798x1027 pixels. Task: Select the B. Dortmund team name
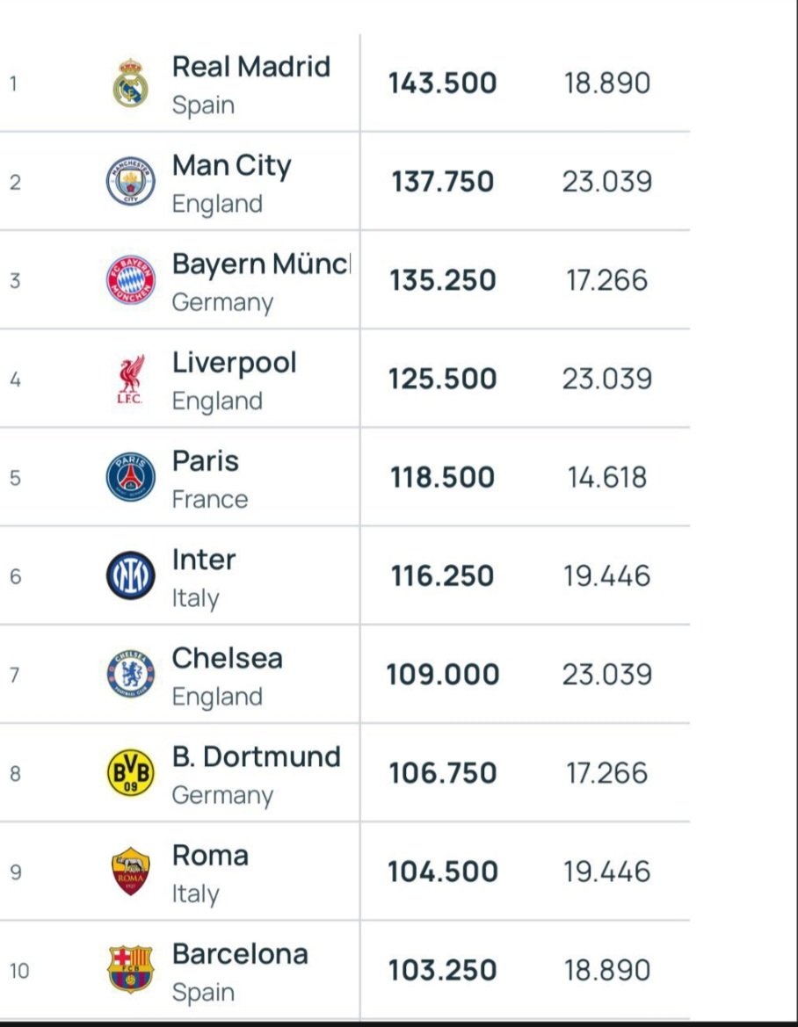pyautogui.click(x=256, y=756)
